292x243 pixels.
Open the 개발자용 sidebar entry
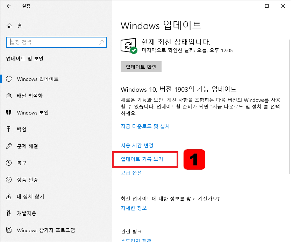coord(56,213)
